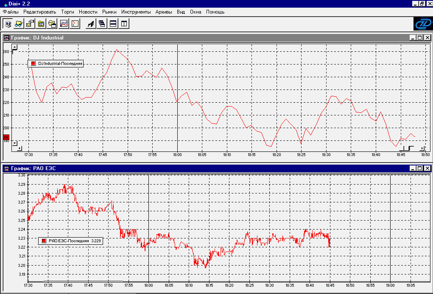Click the 220 value label on DJ Industrial axis
The width and height of the screenshot is (433, 294).
[6, 103]
